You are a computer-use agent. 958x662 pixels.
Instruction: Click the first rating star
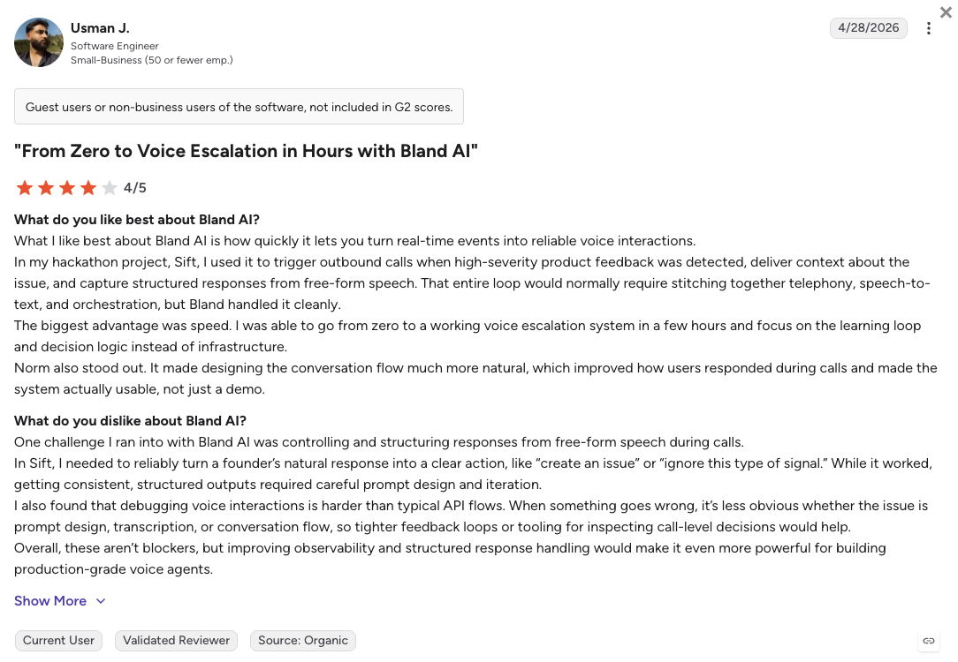25,188
